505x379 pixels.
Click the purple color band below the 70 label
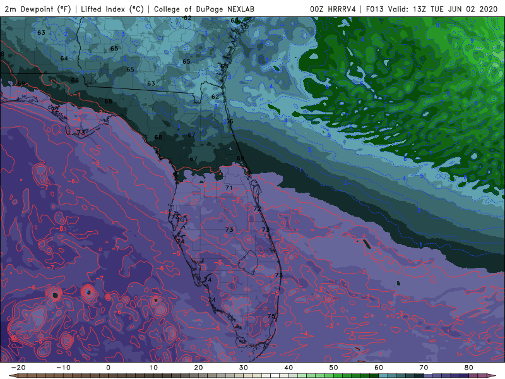[x=429, y=376]
